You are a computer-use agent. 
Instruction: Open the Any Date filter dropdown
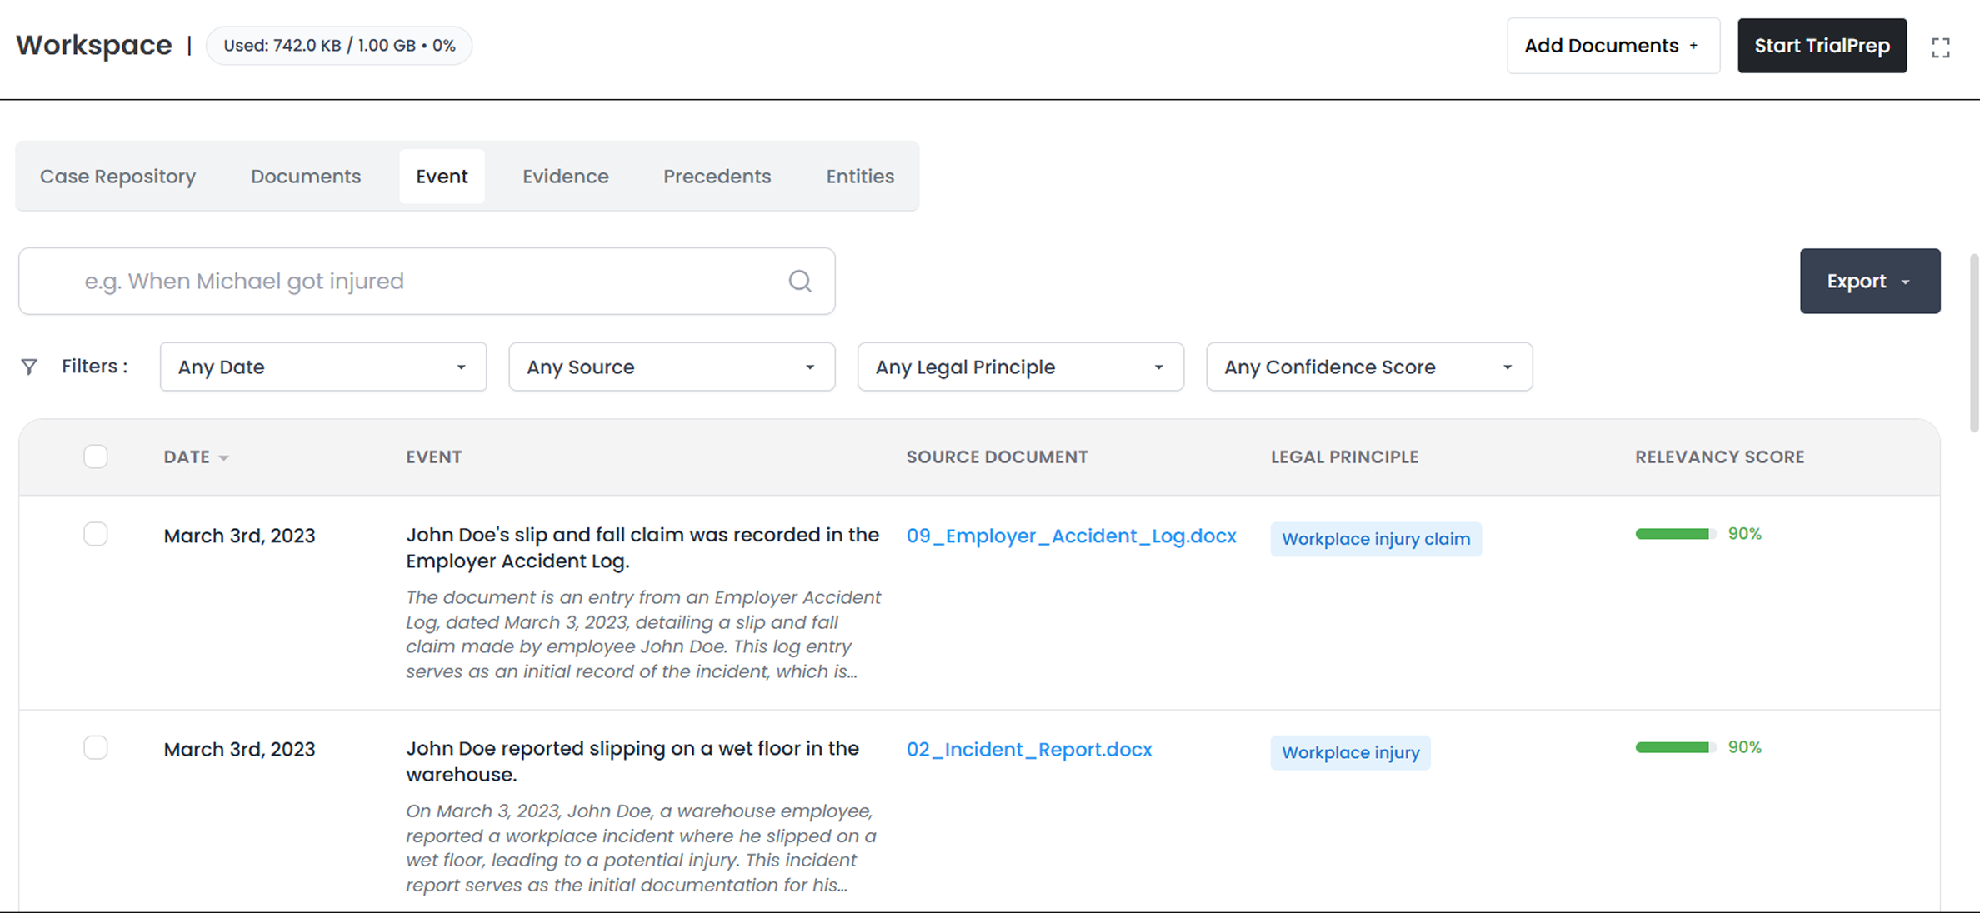tap(322, 367)
